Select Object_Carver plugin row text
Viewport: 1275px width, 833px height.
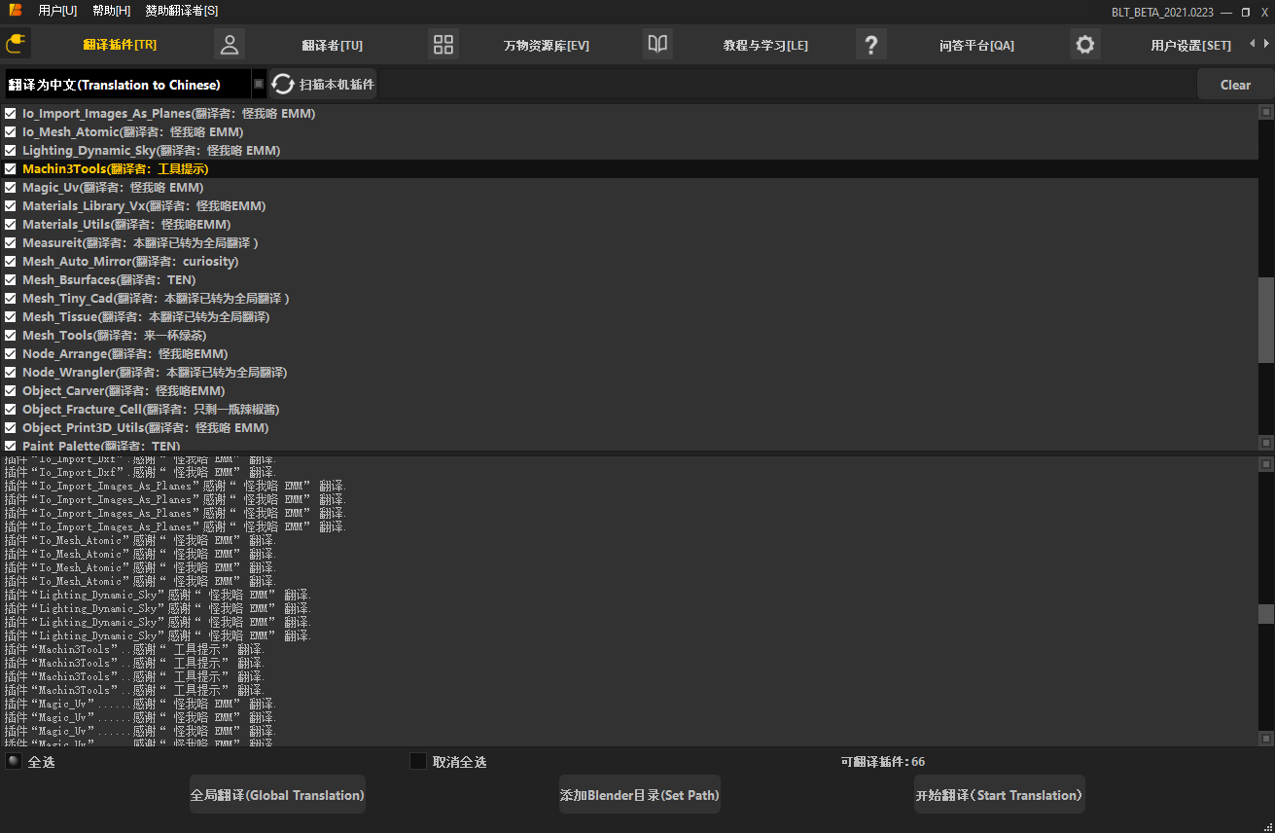coord(124,391)
